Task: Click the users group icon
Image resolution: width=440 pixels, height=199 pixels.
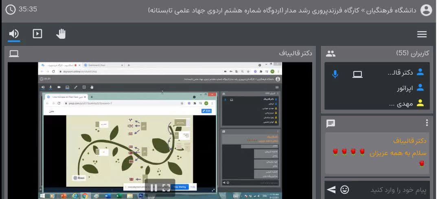Action: point(331,53)
